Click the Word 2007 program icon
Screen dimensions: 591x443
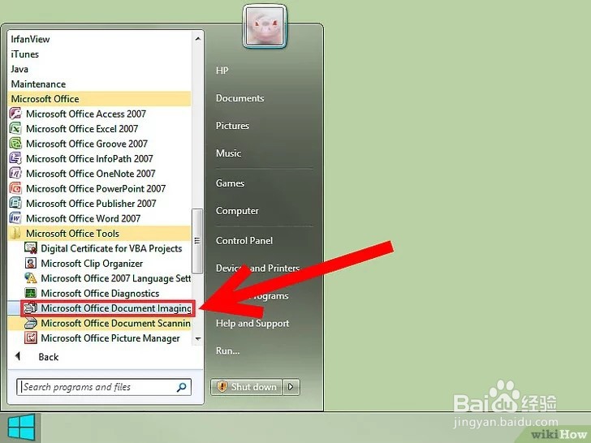[x=15, y=218]
